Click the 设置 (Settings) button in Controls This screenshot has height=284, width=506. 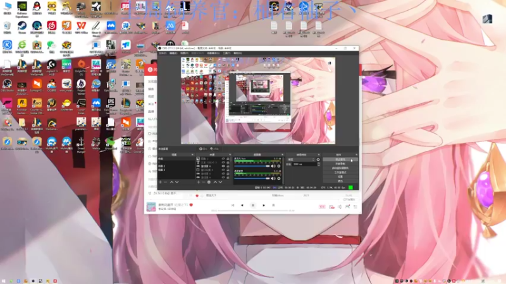[340, 177]
